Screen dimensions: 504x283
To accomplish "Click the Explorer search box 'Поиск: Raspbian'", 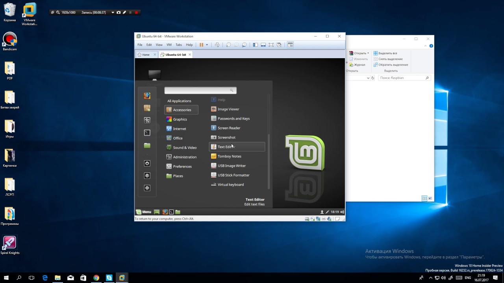I will 404,78.
